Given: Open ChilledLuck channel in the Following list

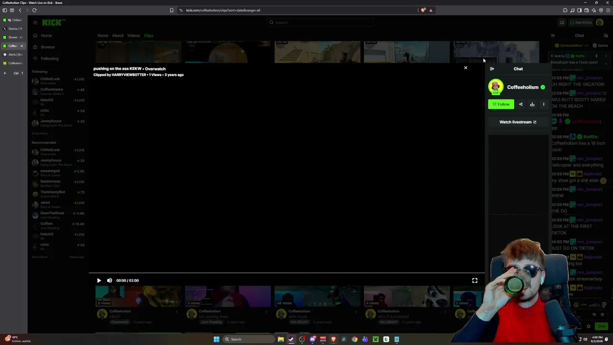Looking at the screenshot, I should 58,80.
